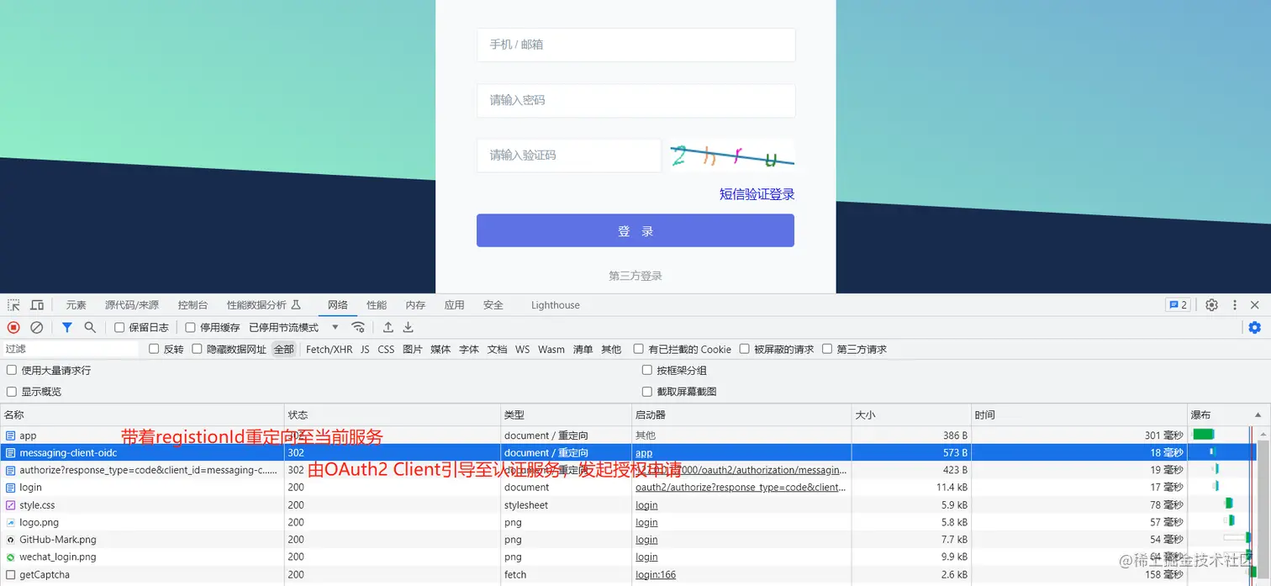Open the DevTools three-dot menu
The height and width of the screenshot is (586, 1271).
click(x=1233, y=304)
